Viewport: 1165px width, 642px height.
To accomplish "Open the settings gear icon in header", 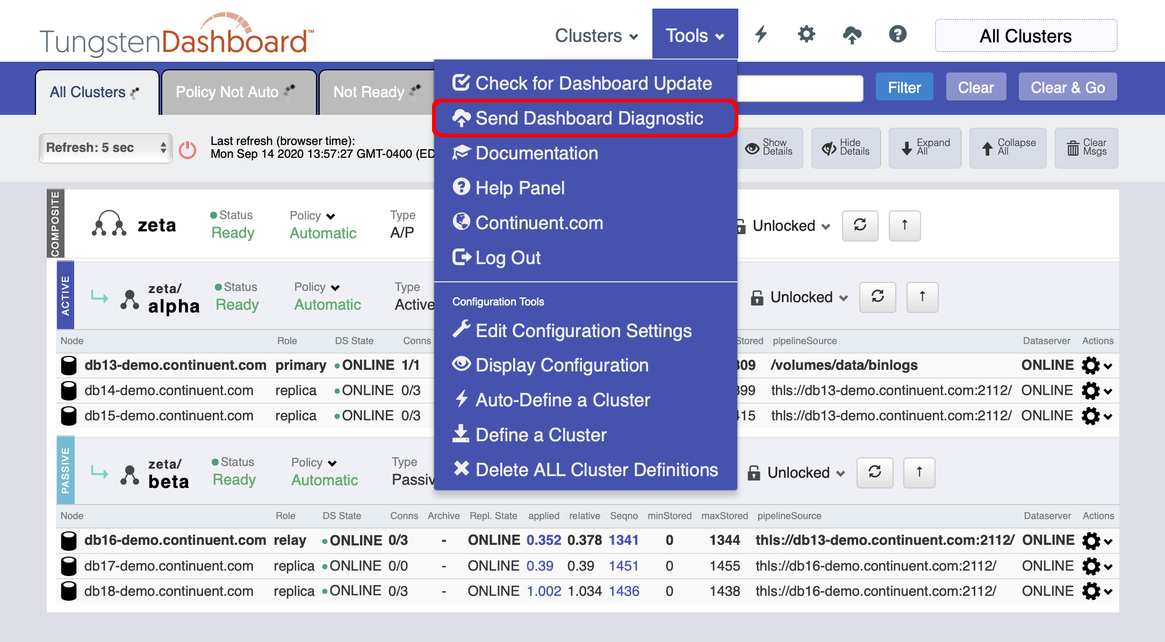I will (x=806, y=34).
